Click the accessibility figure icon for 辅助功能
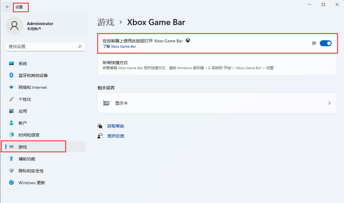This screenshot has height=203, width=344. tap(11, 159)
